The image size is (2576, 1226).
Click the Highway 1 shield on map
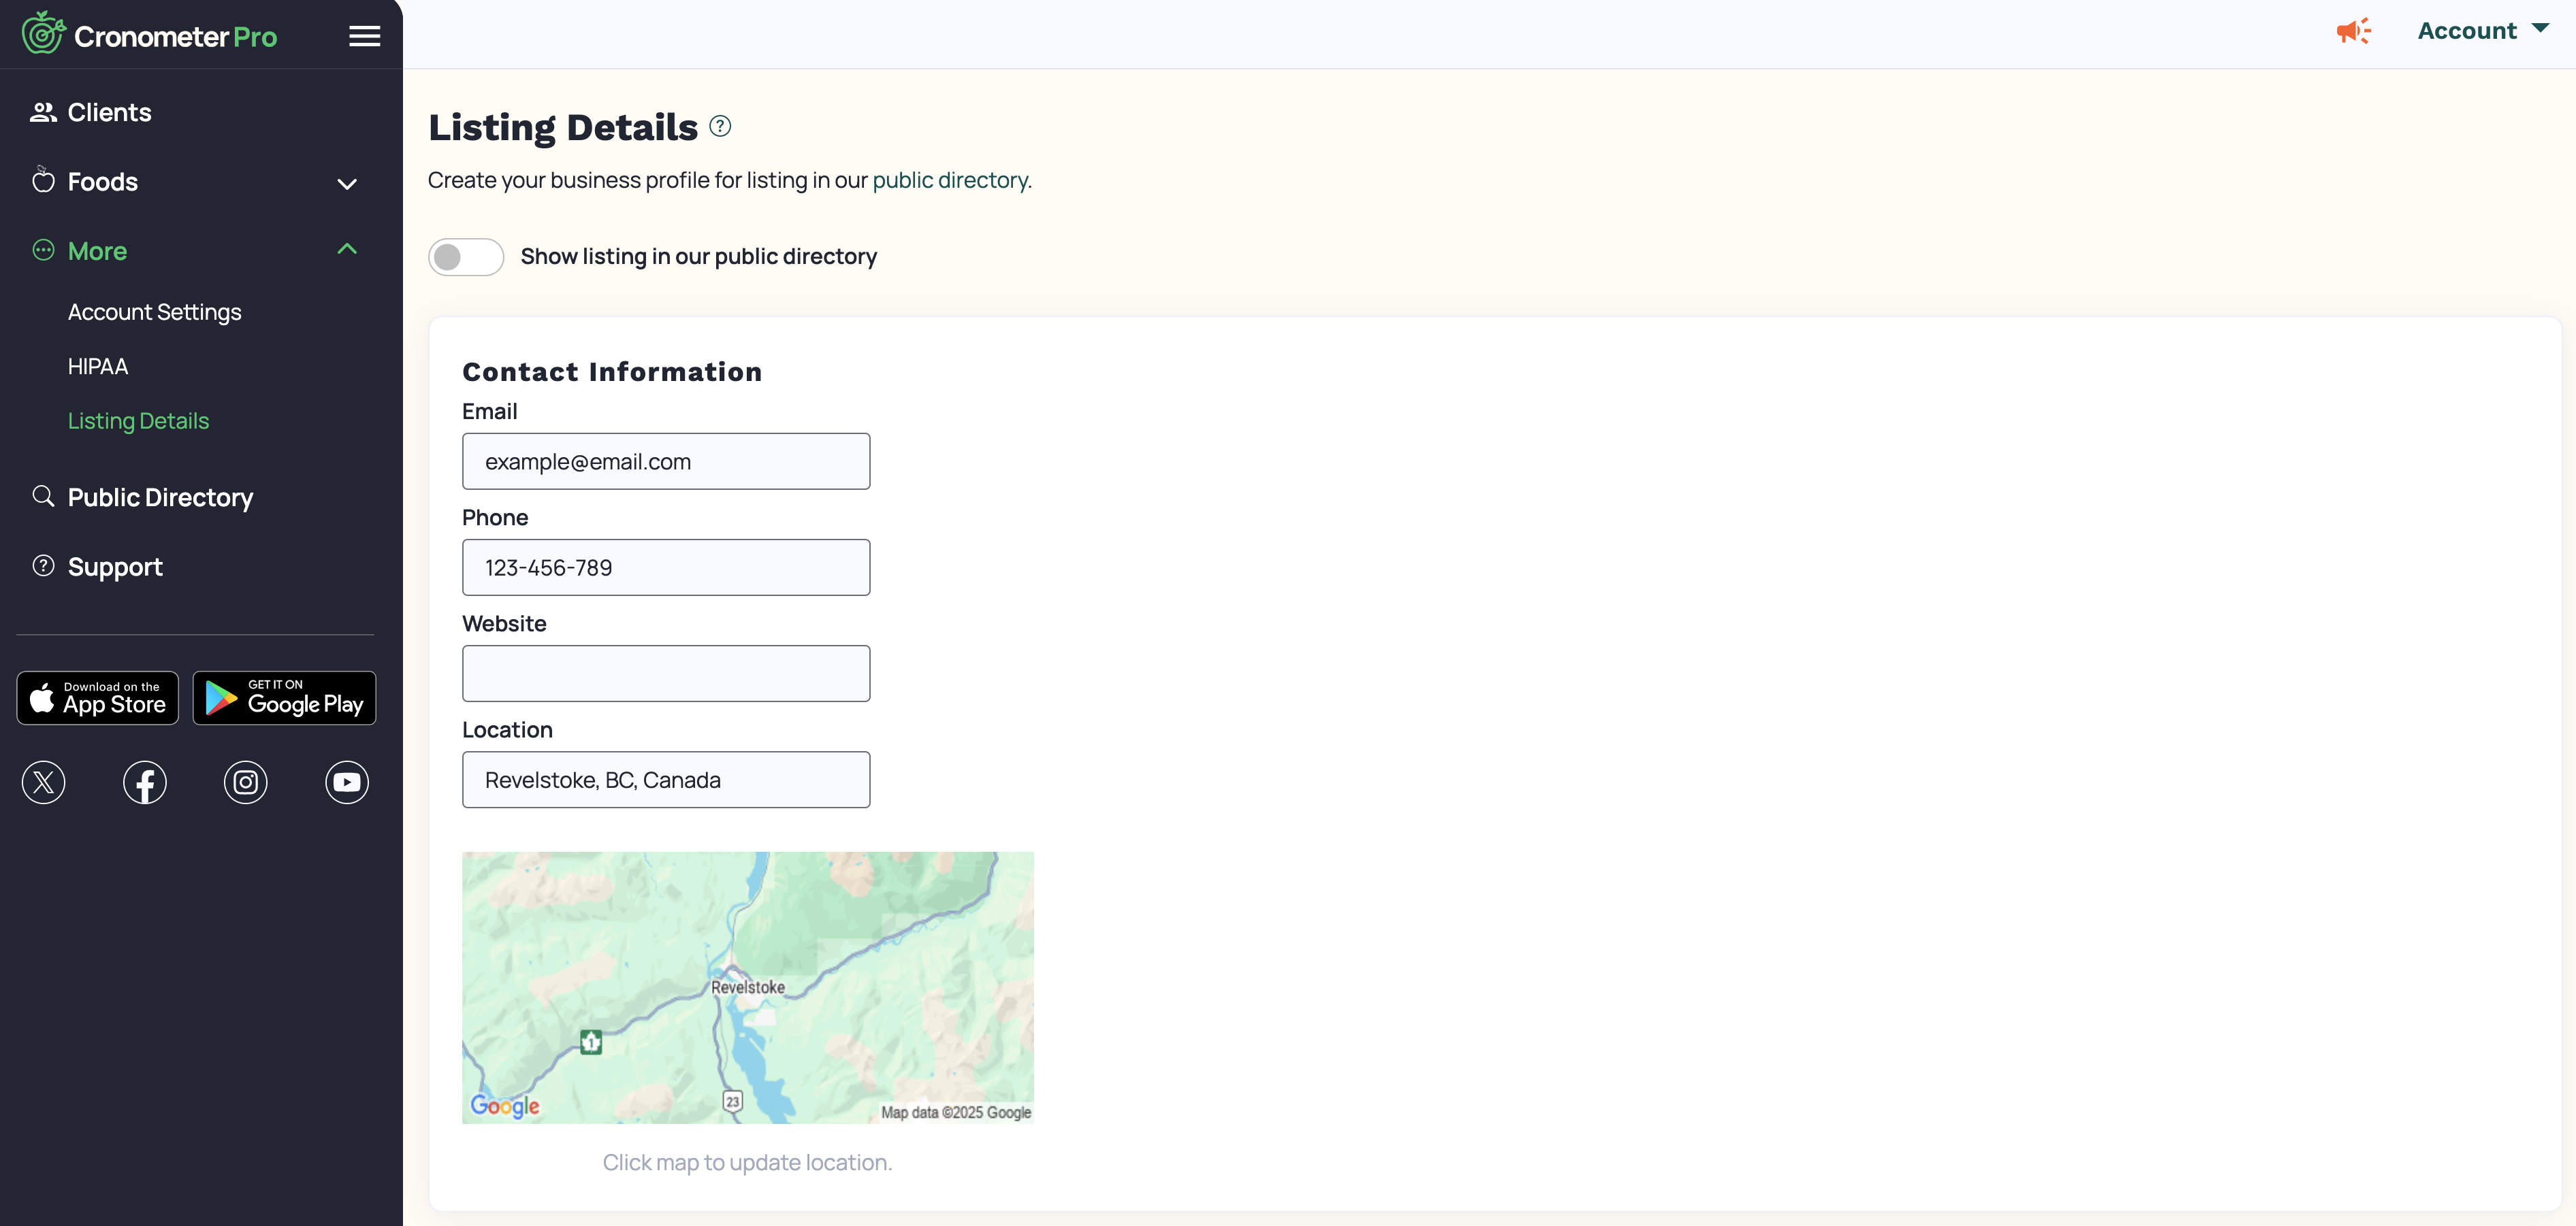[x=591, y=1042]
